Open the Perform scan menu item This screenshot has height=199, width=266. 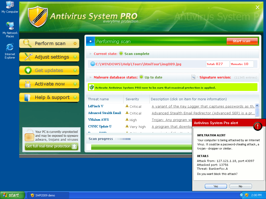49,44
